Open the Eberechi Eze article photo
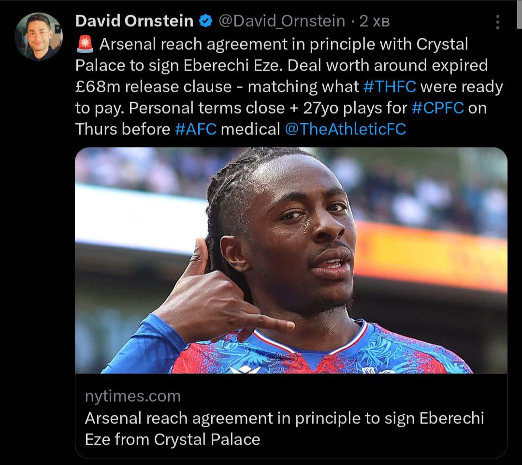 pyautogui.click(x=291, y=261)
